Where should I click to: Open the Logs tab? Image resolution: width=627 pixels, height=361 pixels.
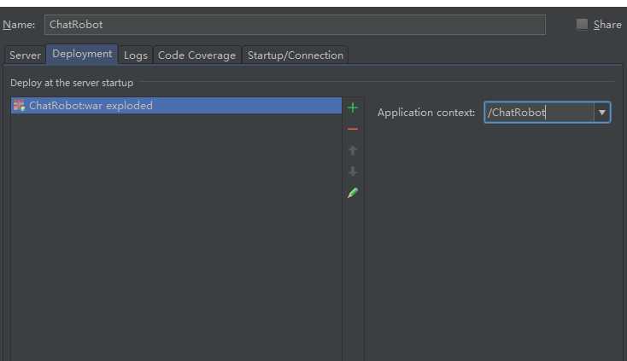tap(136, 55)
